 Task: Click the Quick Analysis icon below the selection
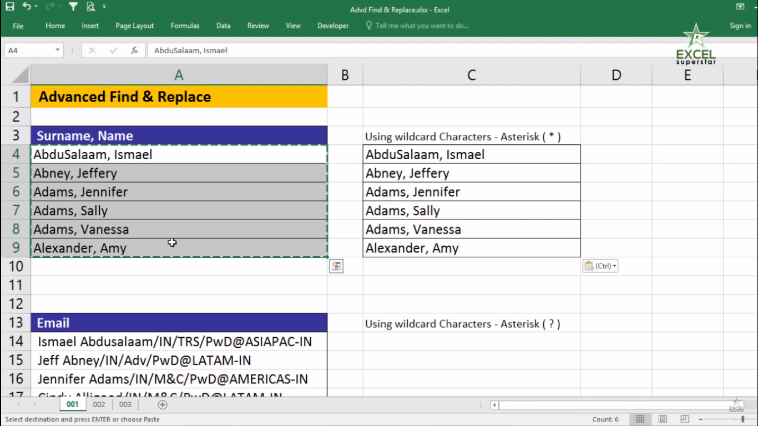336,266
